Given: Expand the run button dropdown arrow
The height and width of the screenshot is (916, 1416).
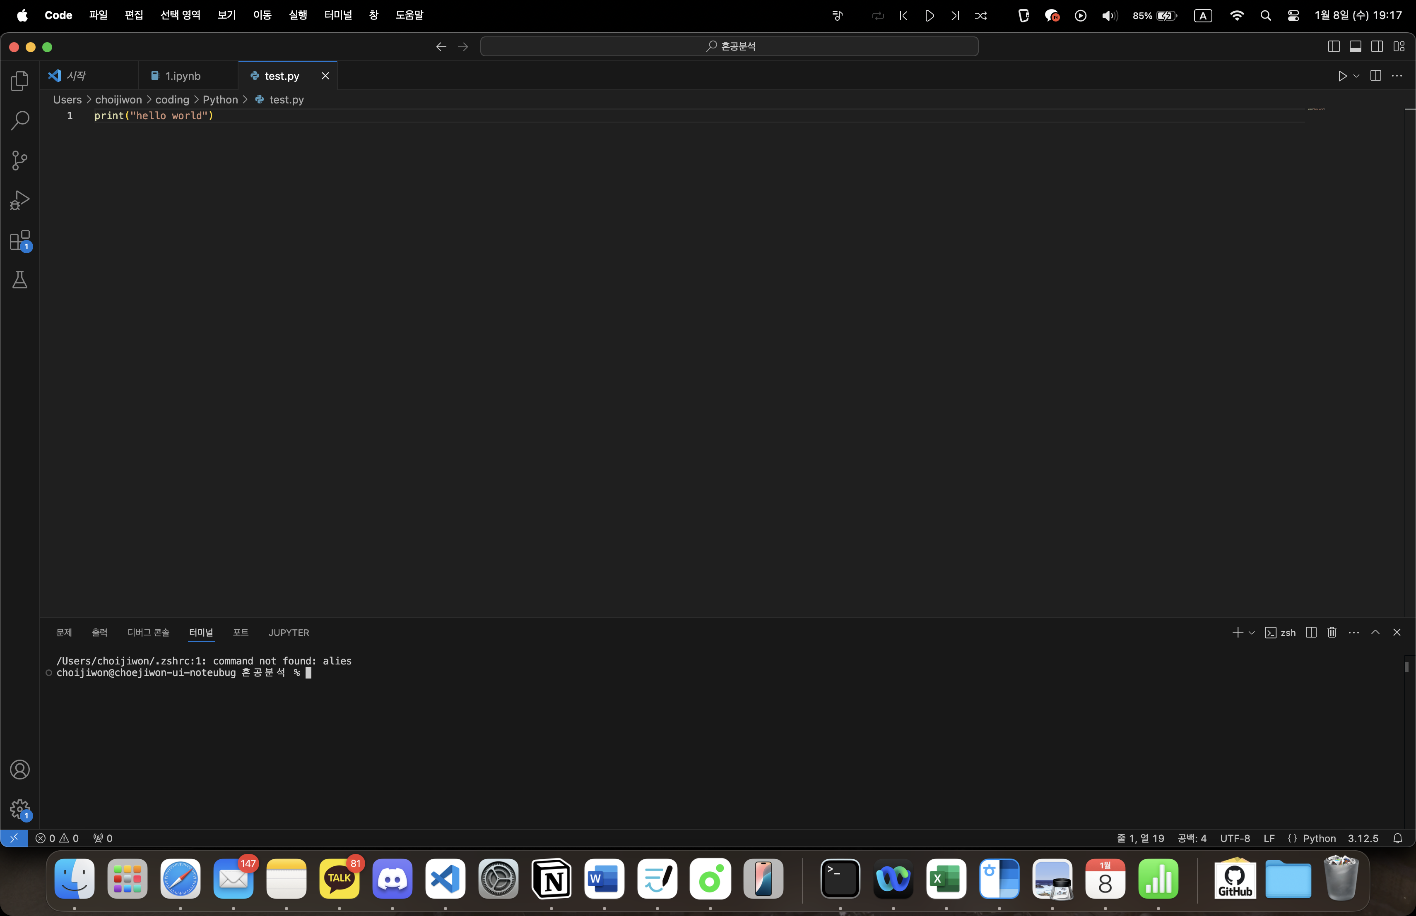Looking at the screenshot, I should click(x=1356, y=76).
